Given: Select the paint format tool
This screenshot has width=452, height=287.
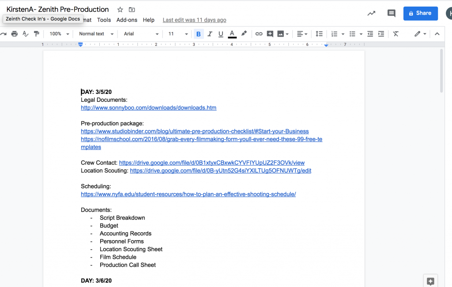Looking at the screenshot, I should 36,34.
